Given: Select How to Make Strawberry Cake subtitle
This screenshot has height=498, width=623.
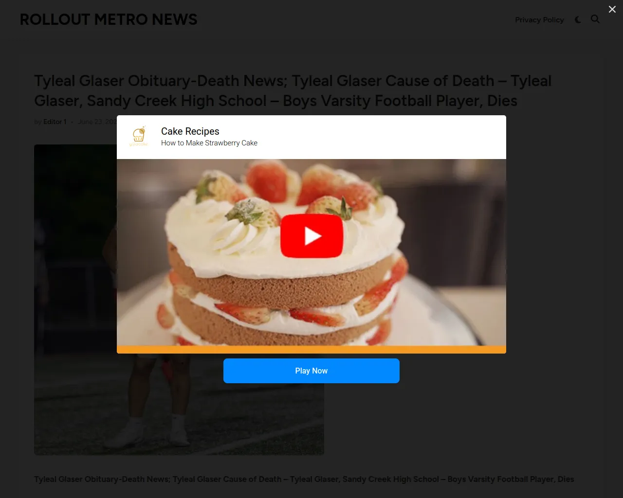Looking at the screenshot, I should click(x=209, y=143).
